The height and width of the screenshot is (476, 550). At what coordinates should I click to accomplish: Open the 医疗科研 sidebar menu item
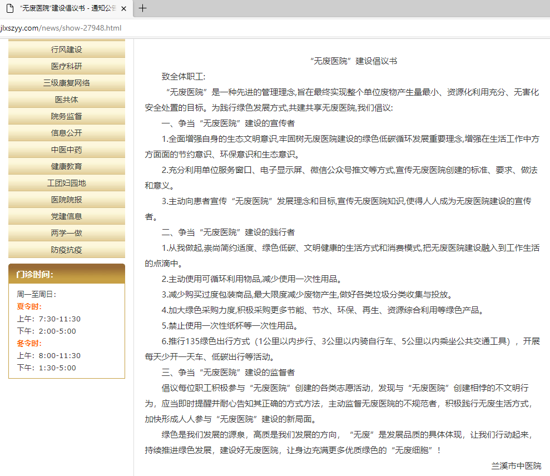click(67, 66)
